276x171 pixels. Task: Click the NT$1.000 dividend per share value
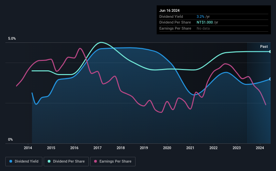(x=205, y=23)
